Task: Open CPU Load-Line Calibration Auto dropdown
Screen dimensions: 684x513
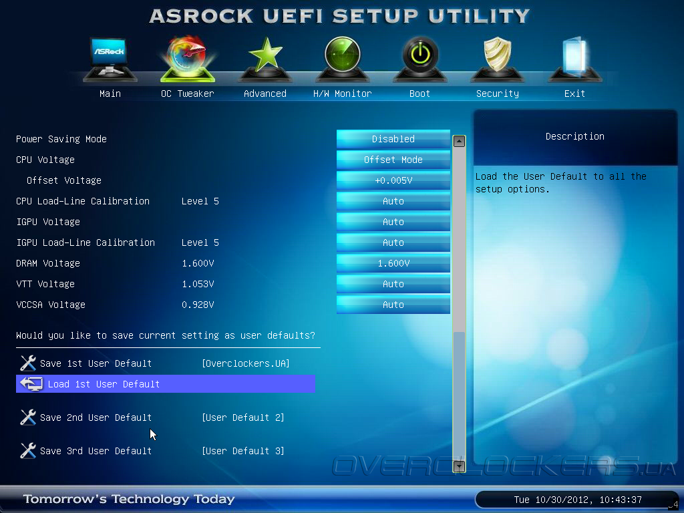Action: (x=393, y=201)
